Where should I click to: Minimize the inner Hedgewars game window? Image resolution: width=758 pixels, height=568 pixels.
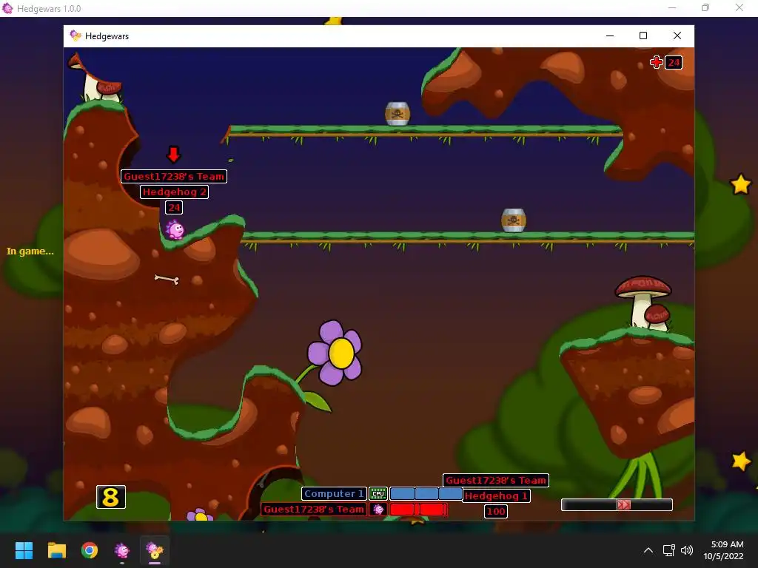coord(610,35)
